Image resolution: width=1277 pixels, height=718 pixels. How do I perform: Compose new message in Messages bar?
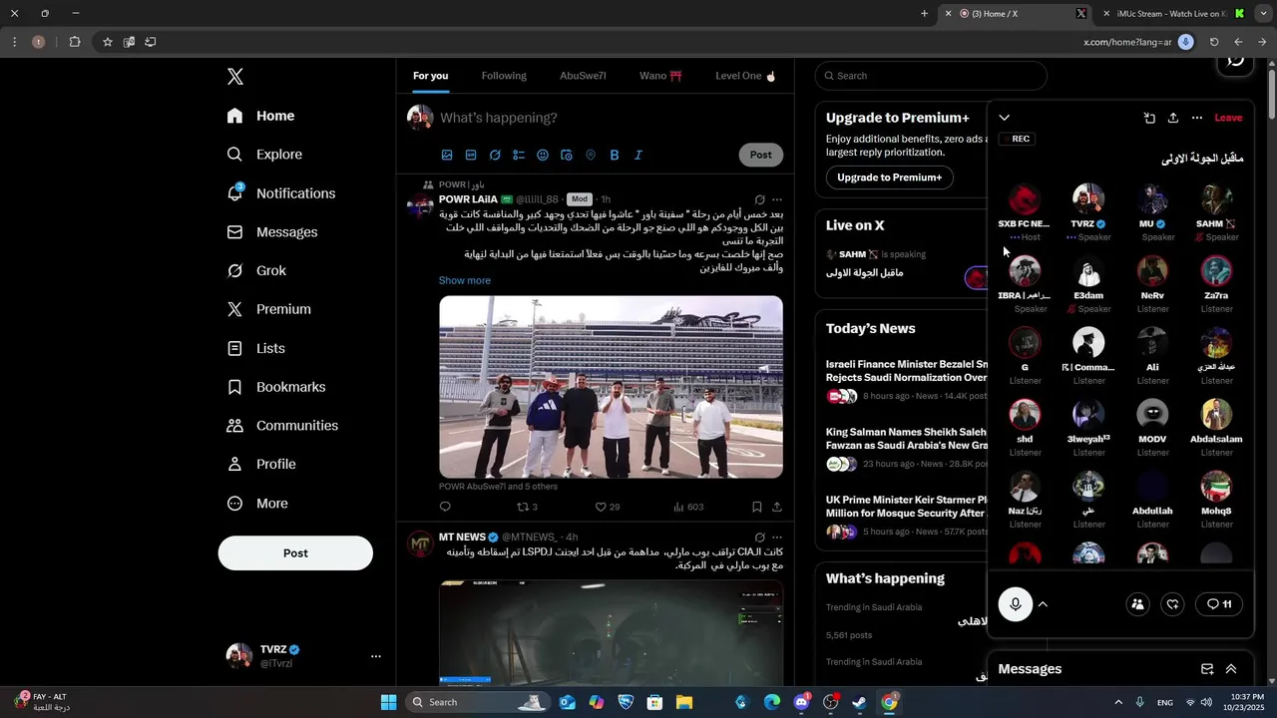[1207, 669]
